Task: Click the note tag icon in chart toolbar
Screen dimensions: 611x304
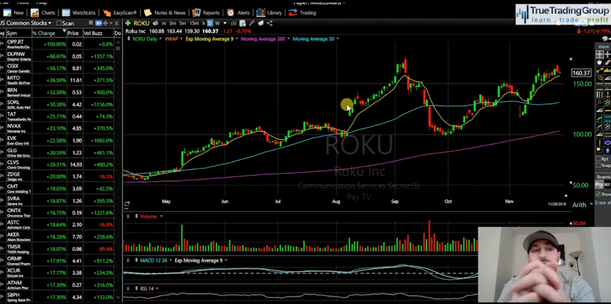Action: pyautogui.click(x=260, y=23)
